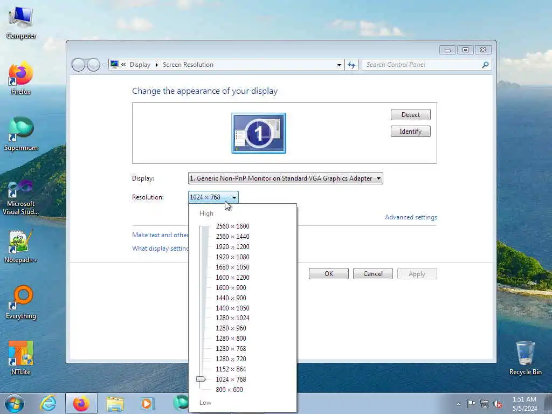Choose 1280 × 800 resolution
552x414 pixels.
231,339
